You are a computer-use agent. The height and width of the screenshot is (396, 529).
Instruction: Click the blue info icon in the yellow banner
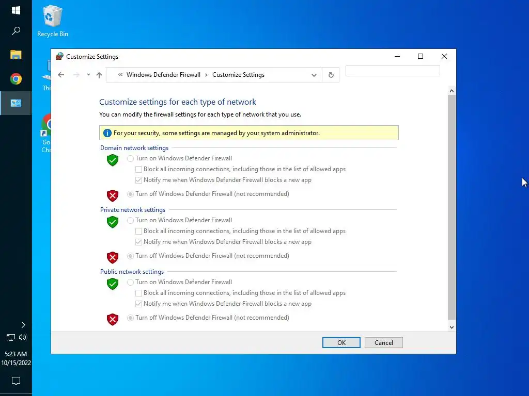tap(107, 133)
